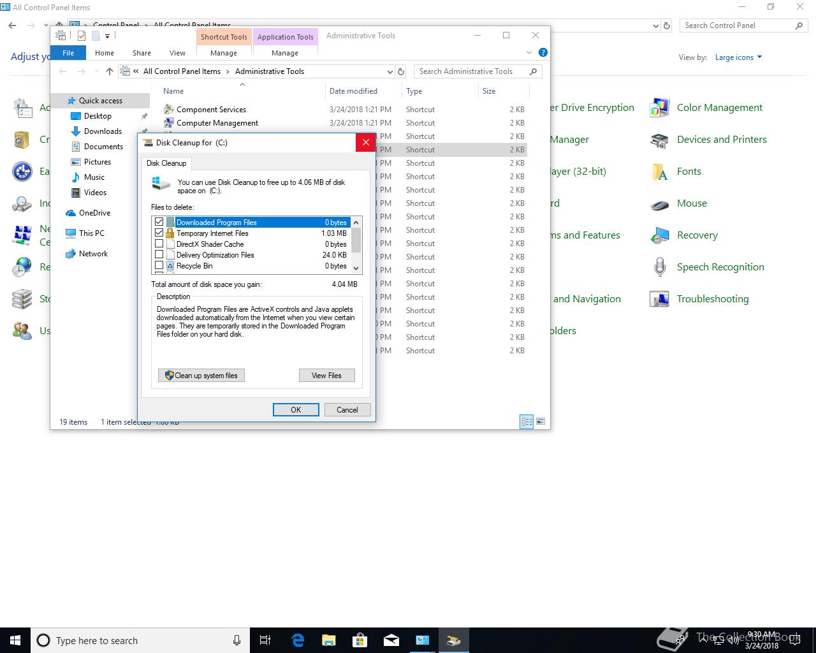This screenshot has height=653, width=816.
Task: Click the Recovery icon
Action: point(659,235)
